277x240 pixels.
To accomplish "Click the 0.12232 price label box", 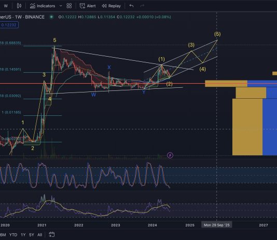I will click(x=9, y=25).
